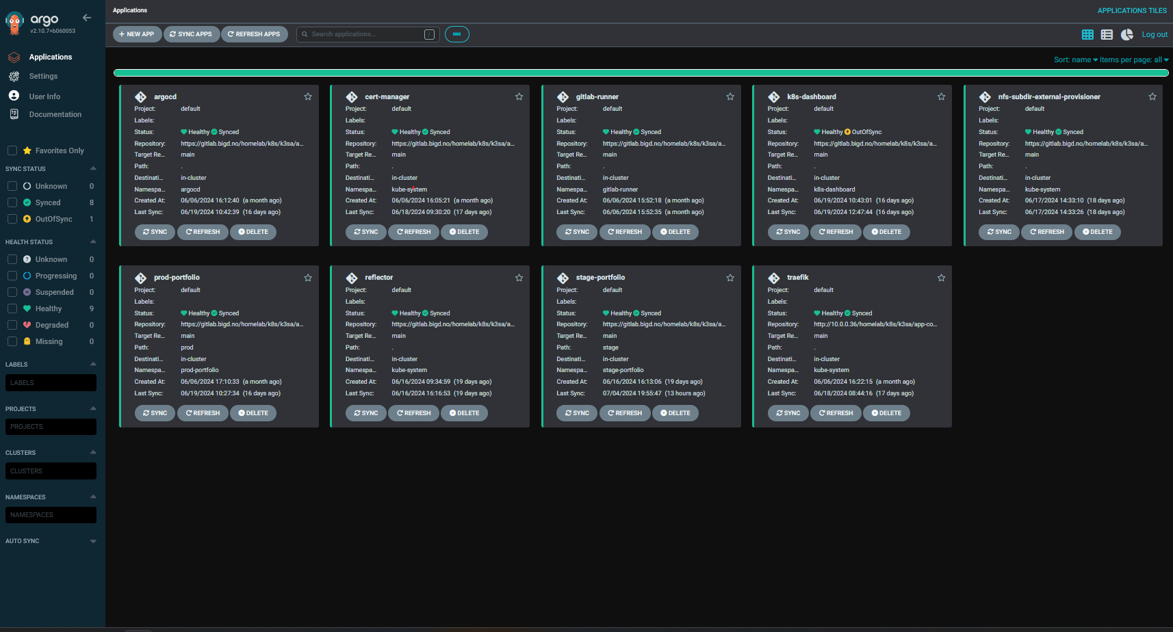Click the Argo octopus logo
This screenshot has height=632, width=1173.
click(14, 23)
